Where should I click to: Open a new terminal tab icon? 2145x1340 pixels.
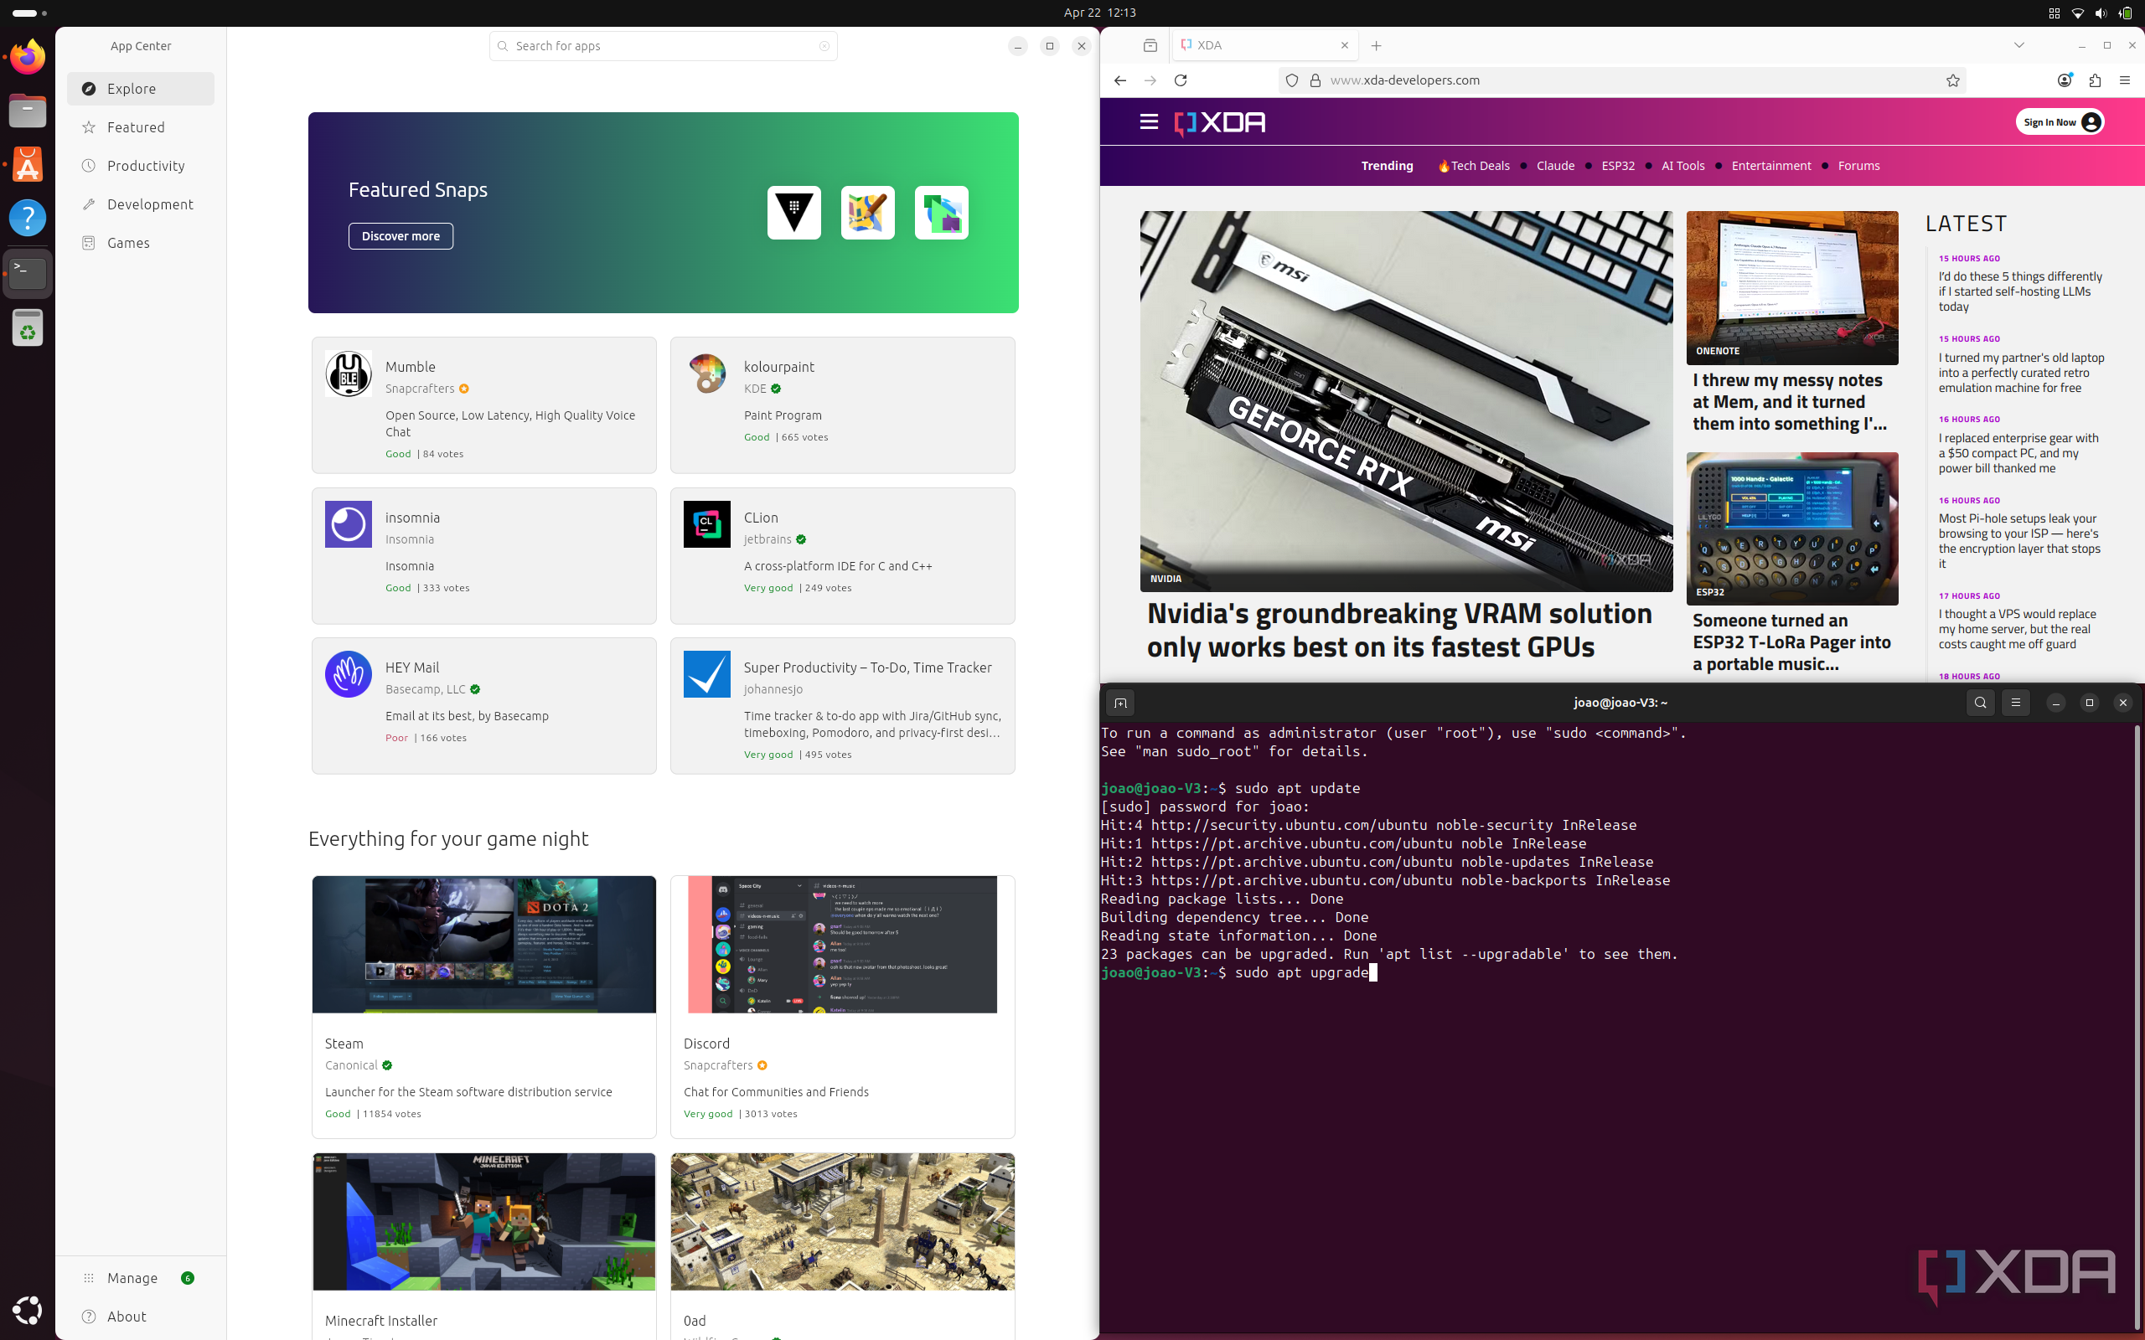(x=1120, y=703)
